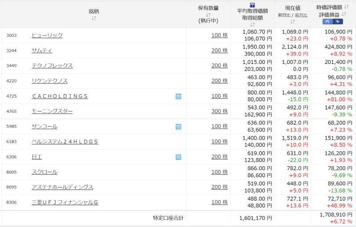
Task: Select the 保有数量 column header
Action: [x=208, y=8]
